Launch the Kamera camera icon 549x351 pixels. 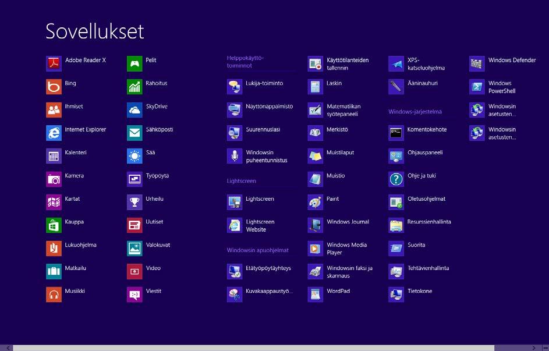point(54,179)
